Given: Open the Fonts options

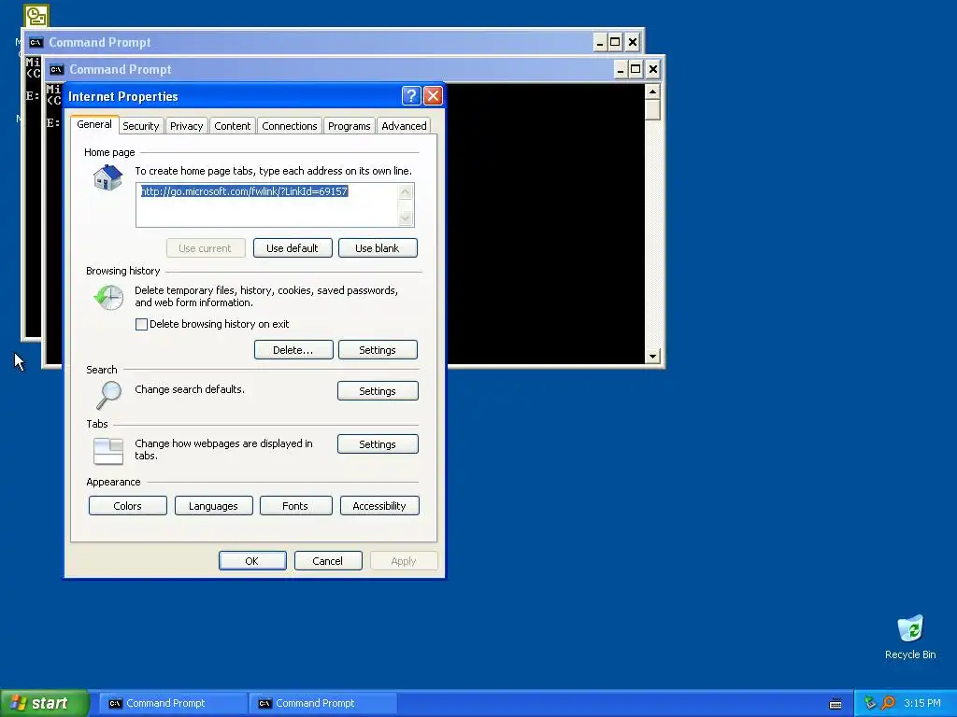Looking at the screenshot, I should [x=295, y=506].
